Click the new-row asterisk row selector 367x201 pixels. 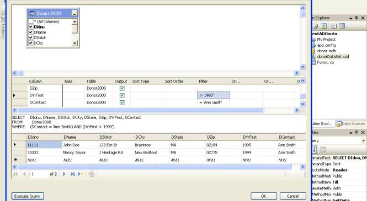tap(19, 160)
